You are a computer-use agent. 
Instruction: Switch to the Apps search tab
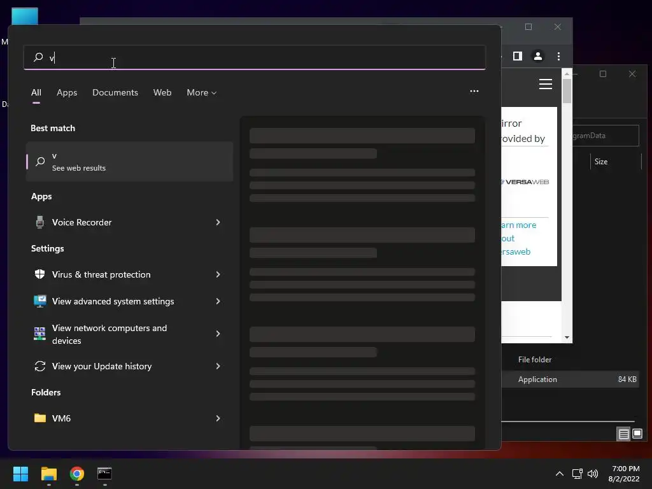coord(67,92)
